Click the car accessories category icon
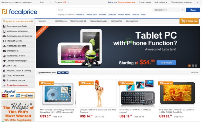Viewport: 202px width, 122px height. (4, 46)
